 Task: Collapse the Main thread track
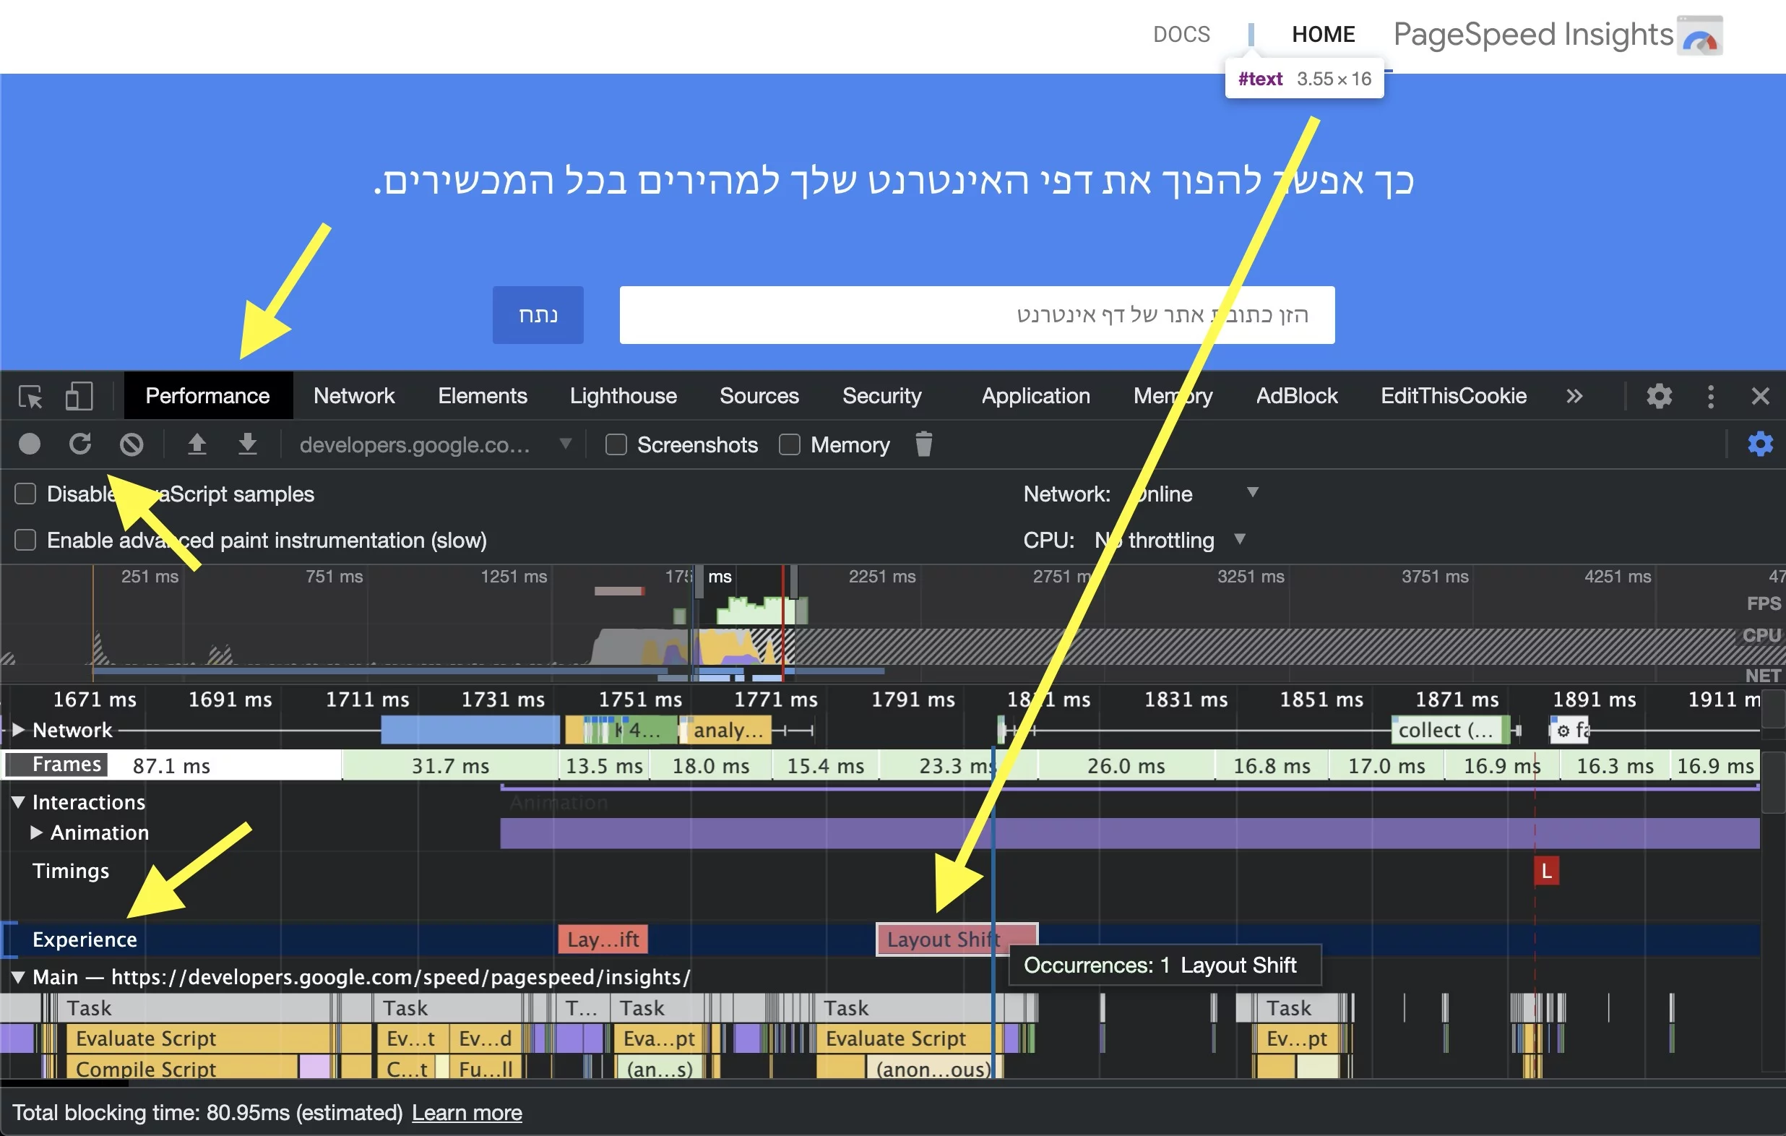[x=19, y=977]
